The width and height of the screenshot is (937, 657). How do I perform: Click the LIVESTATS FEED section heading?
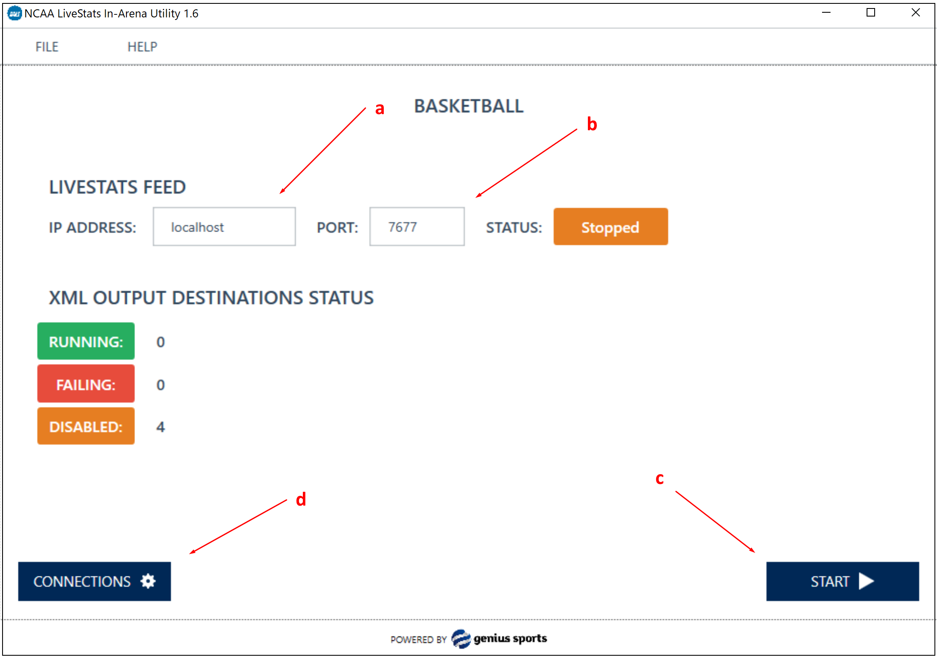(x=117, y=187)
